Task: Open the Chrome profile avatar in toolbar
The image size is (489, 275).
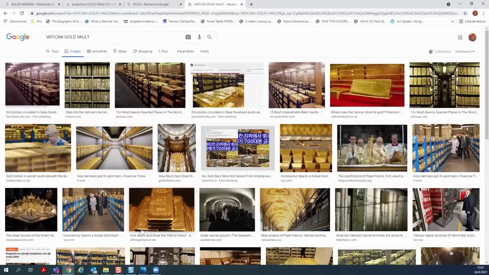Action: 475,13
